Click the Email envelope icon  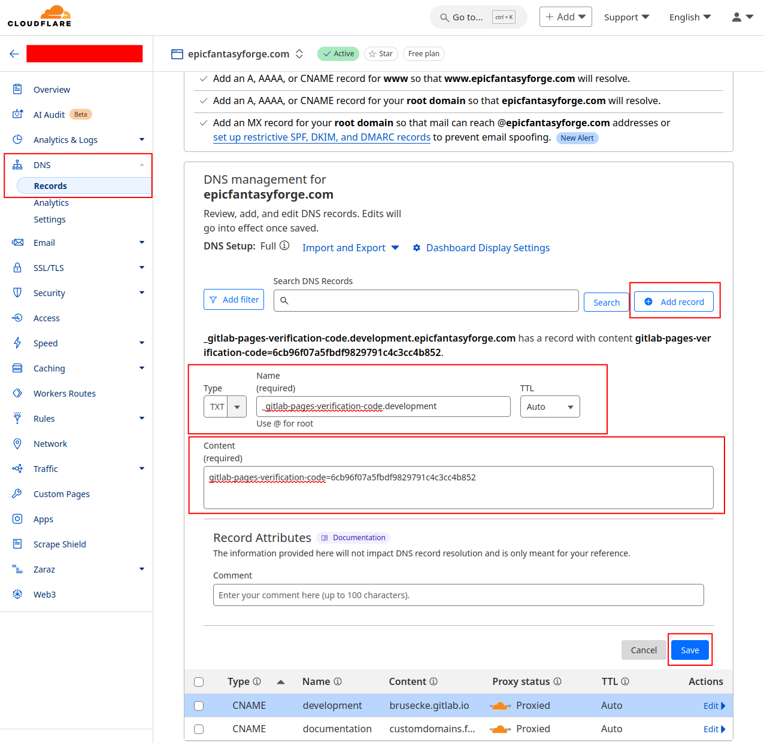pos(17,242)
